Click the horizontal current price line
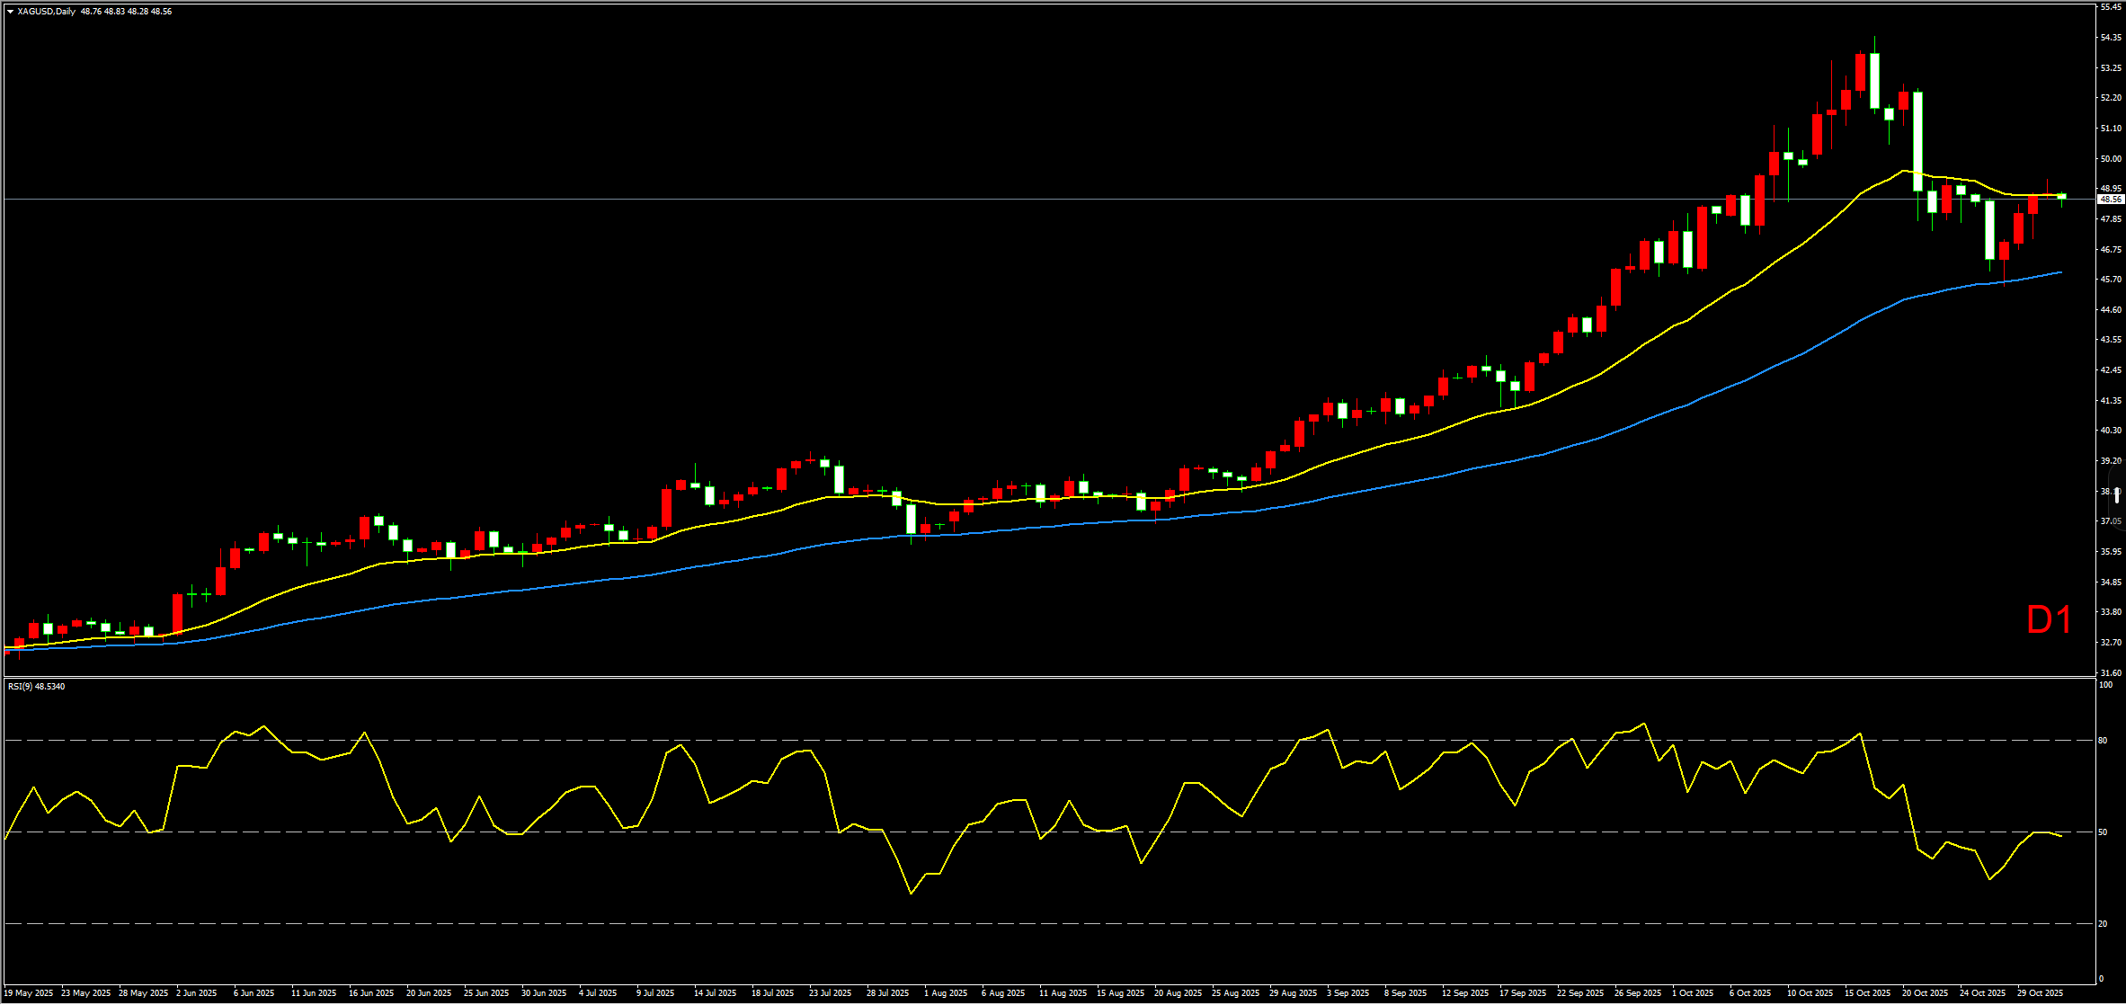The image size is (2126, 1005). click(899, 199)
